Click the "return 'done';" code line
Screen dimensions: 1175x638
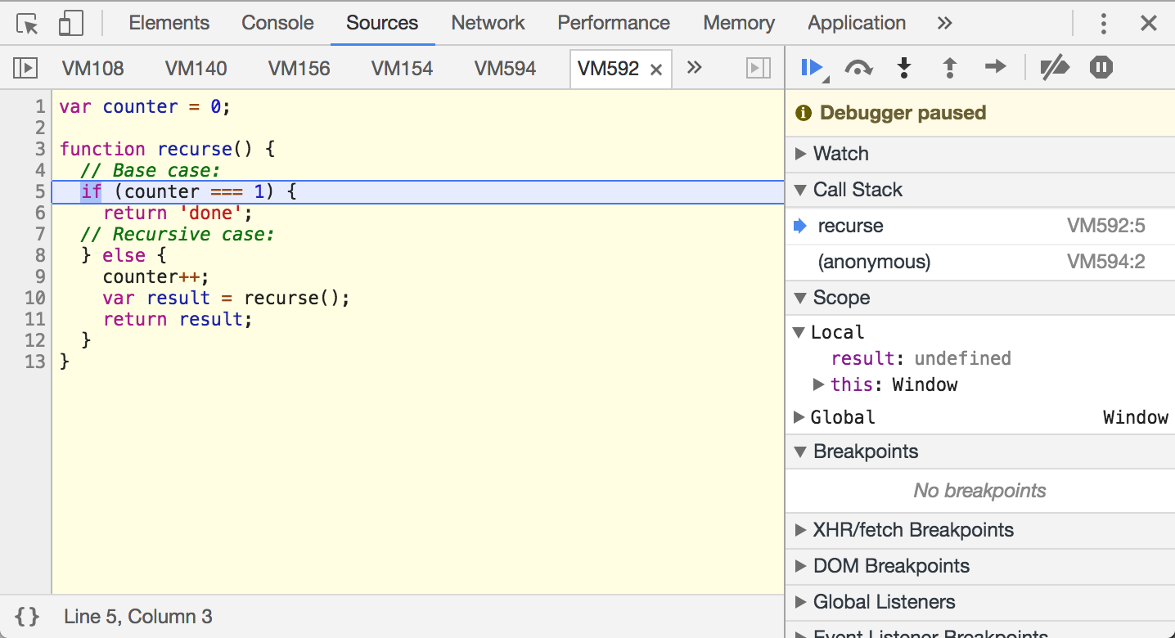click(178, 213)
